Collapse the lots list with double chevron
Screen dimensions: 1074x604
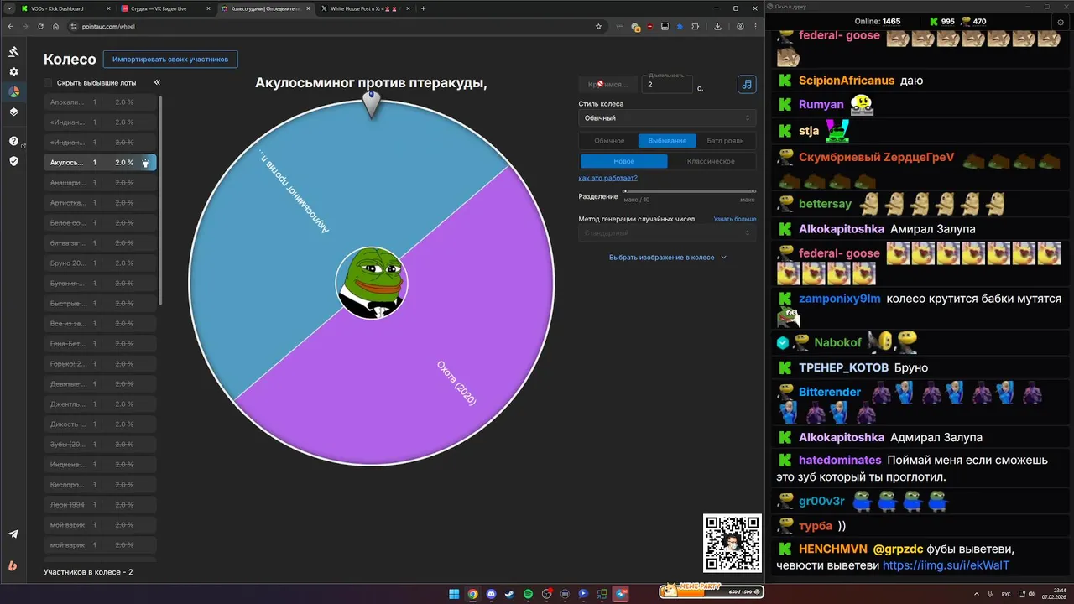coord(157,83)
